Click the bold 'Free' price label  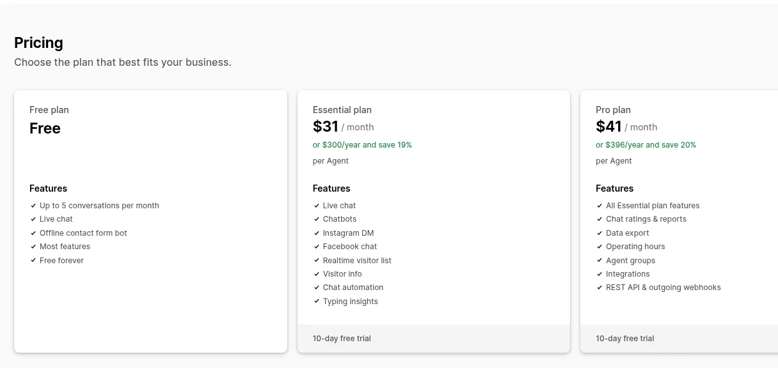[x=45, y=128]
